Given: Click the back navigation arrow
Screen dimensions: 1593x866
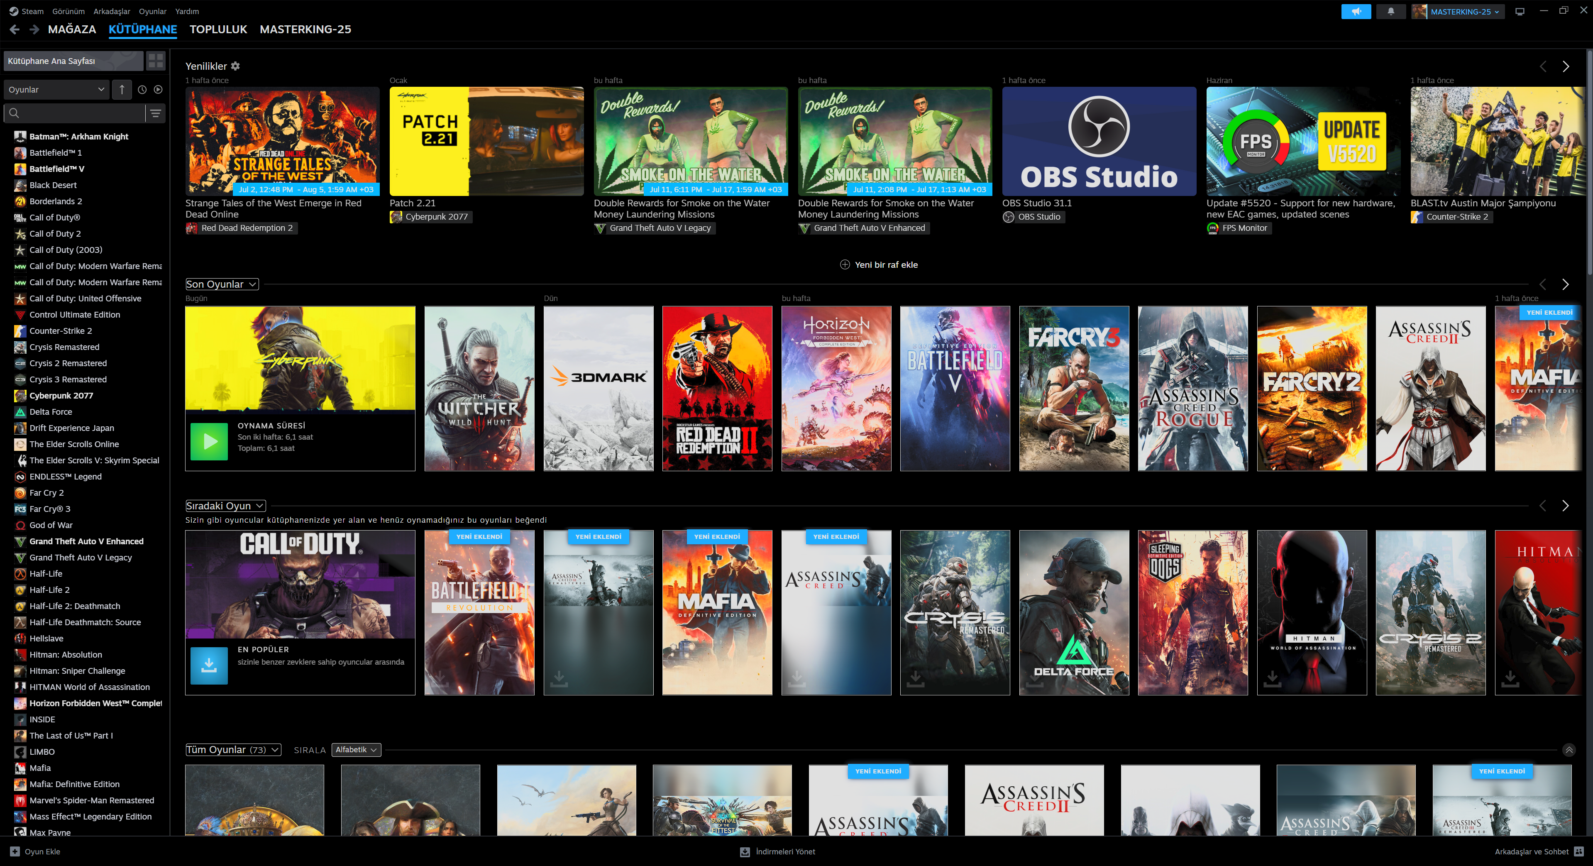Looking at the screenshot, I should (x=15, y=29).
